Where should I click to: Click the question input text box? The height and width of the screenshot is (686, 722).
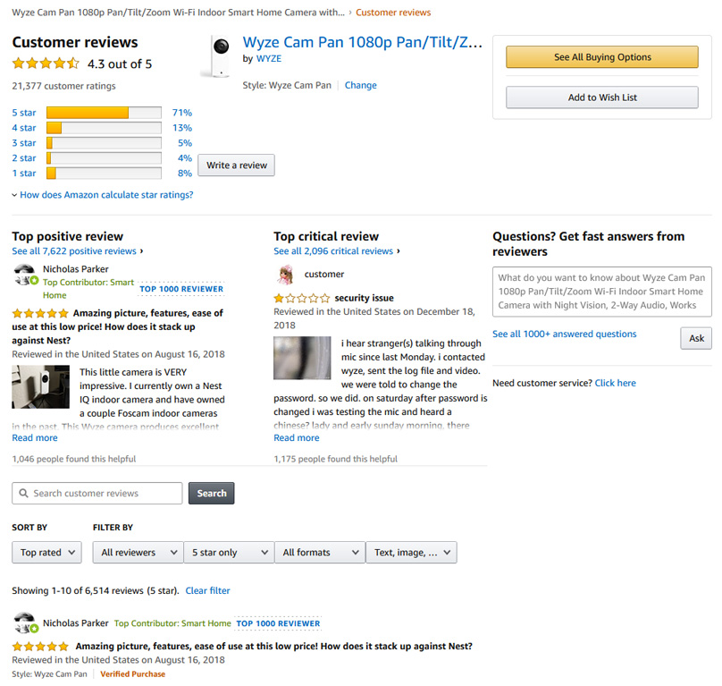pyautogui.click(x=602, y=292)
